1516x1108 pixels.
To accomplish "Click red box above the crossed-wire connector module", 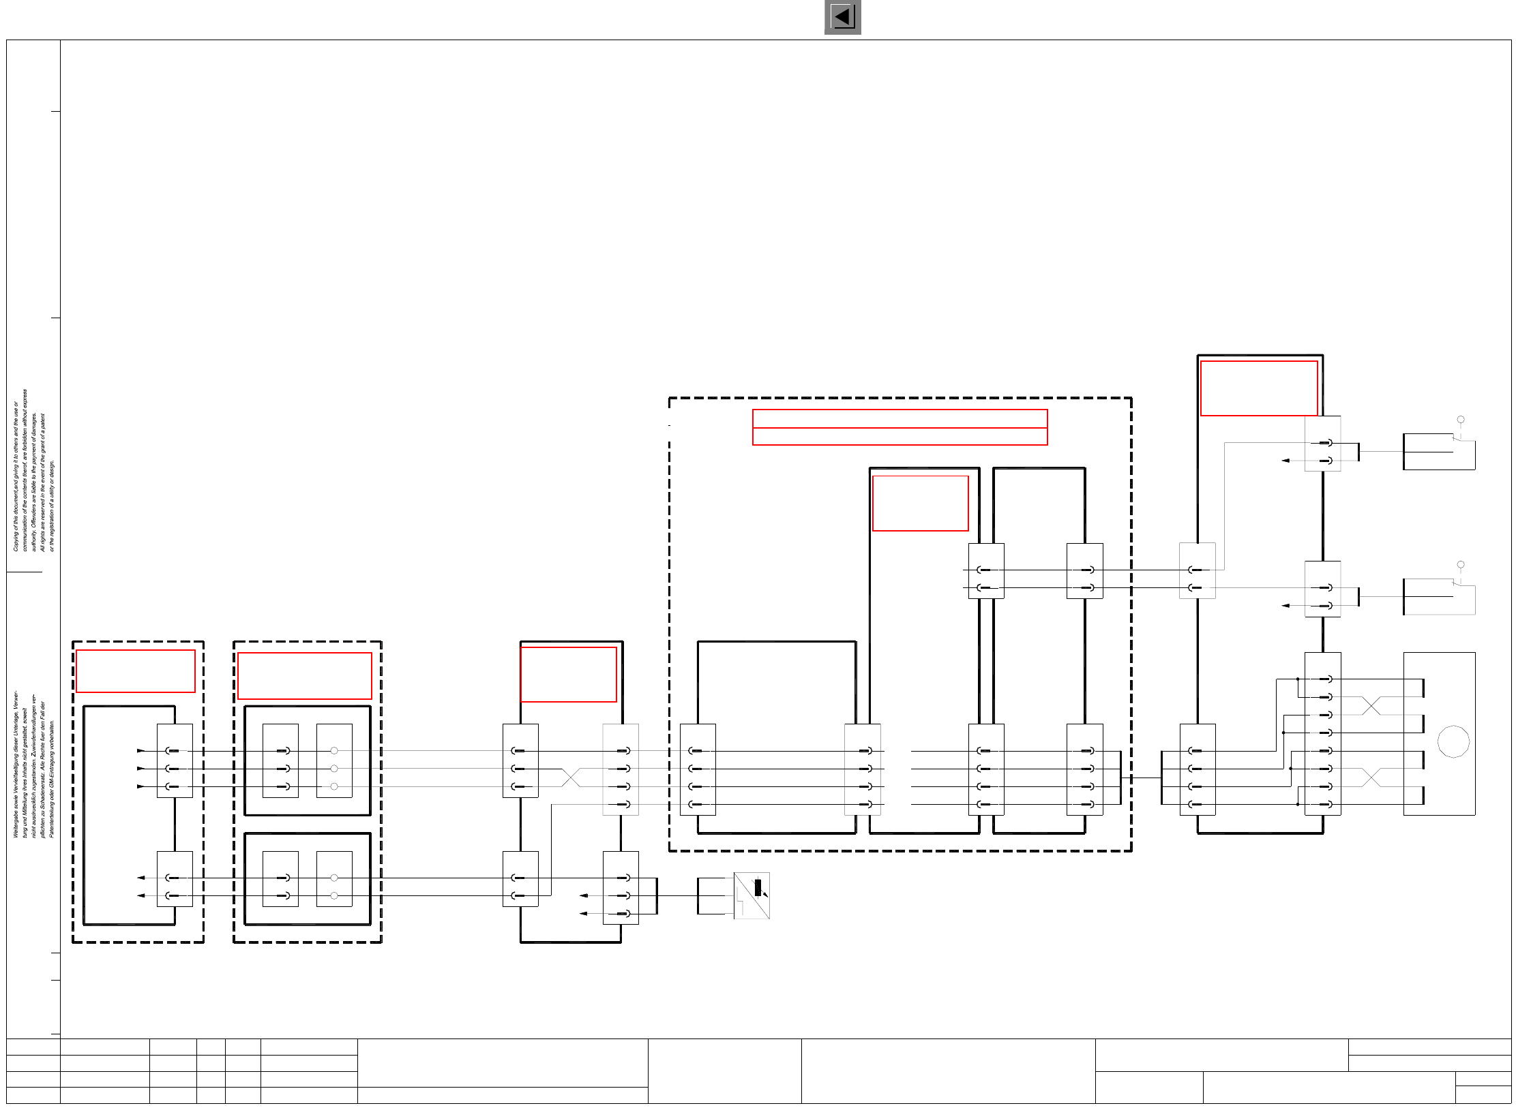I will [x=568, y=674].
